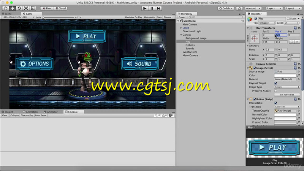Click the Play mode button

point(145,8)
